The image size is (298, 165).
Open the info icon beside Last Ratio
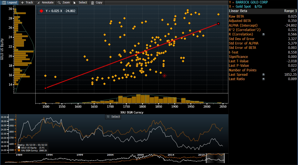[264, 79]
